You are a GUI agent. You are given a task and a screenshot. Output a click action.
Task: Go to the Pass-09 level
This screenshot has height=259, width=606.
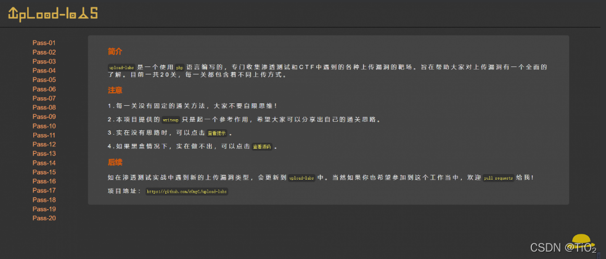pos(44,117)
